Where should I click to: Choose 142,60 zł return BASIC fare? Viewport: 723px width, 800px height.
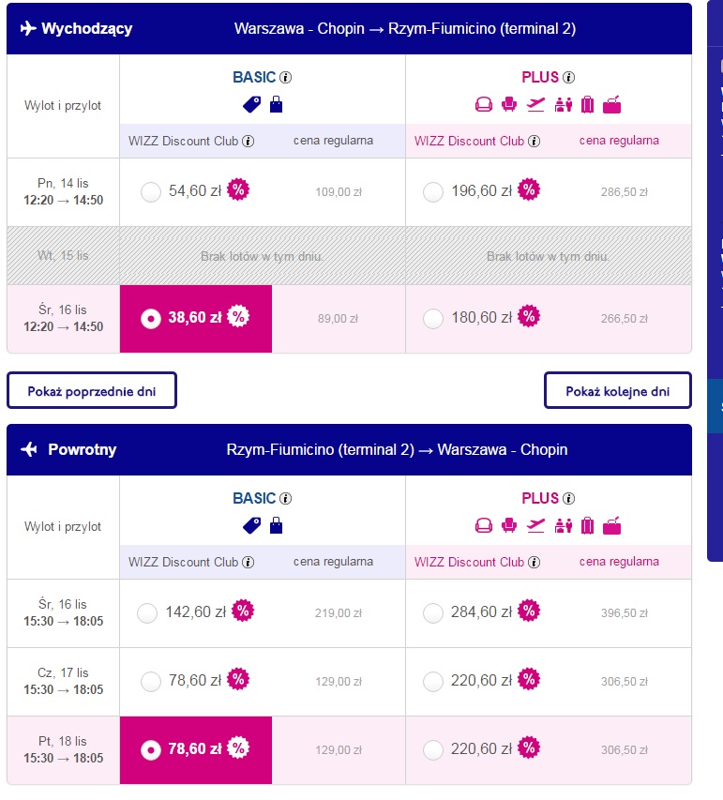point(147,613)
